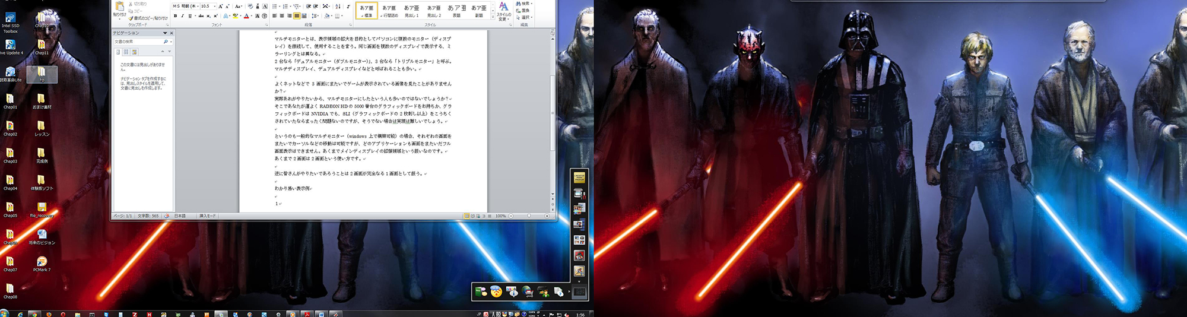Toggle Subscript formatting
Screen dimensions: 1187x317
click(x=208, y=16)
